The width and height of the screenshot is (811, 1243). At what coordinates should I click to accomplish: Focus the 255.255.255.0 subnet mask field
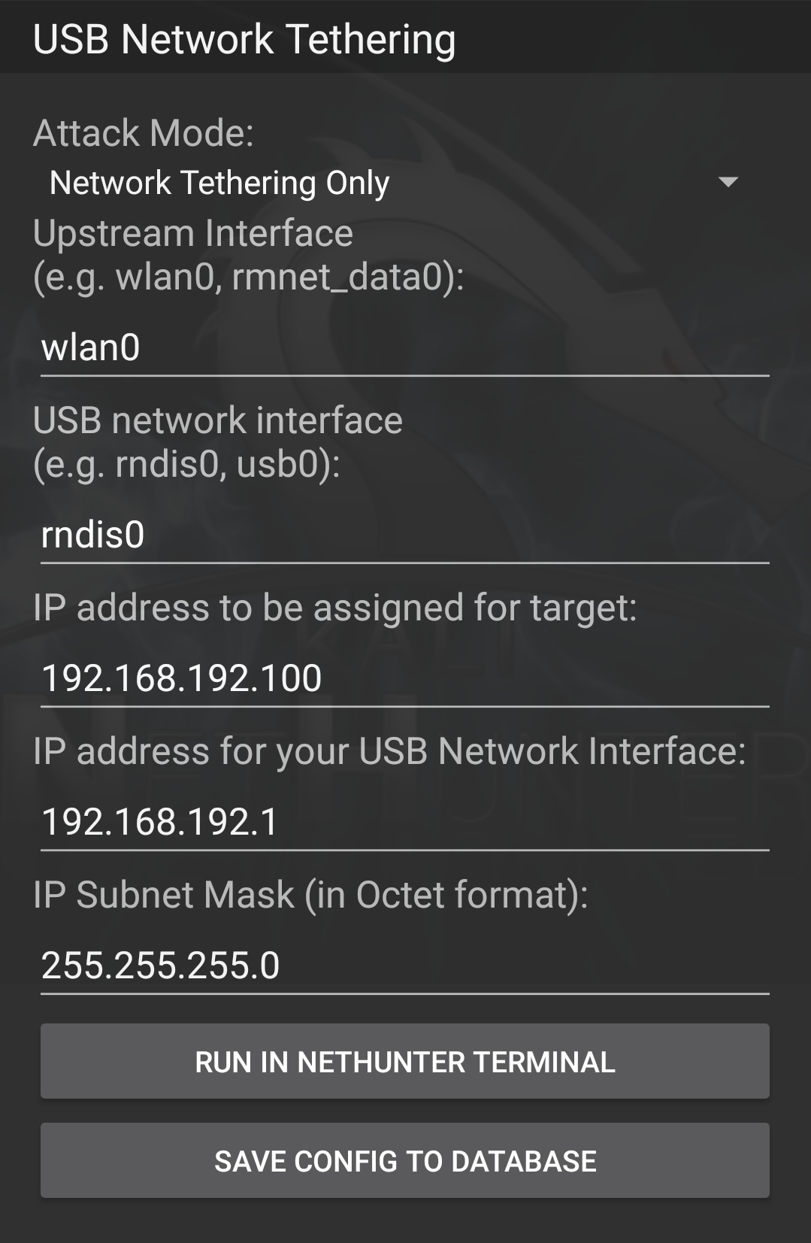point(404,966)
